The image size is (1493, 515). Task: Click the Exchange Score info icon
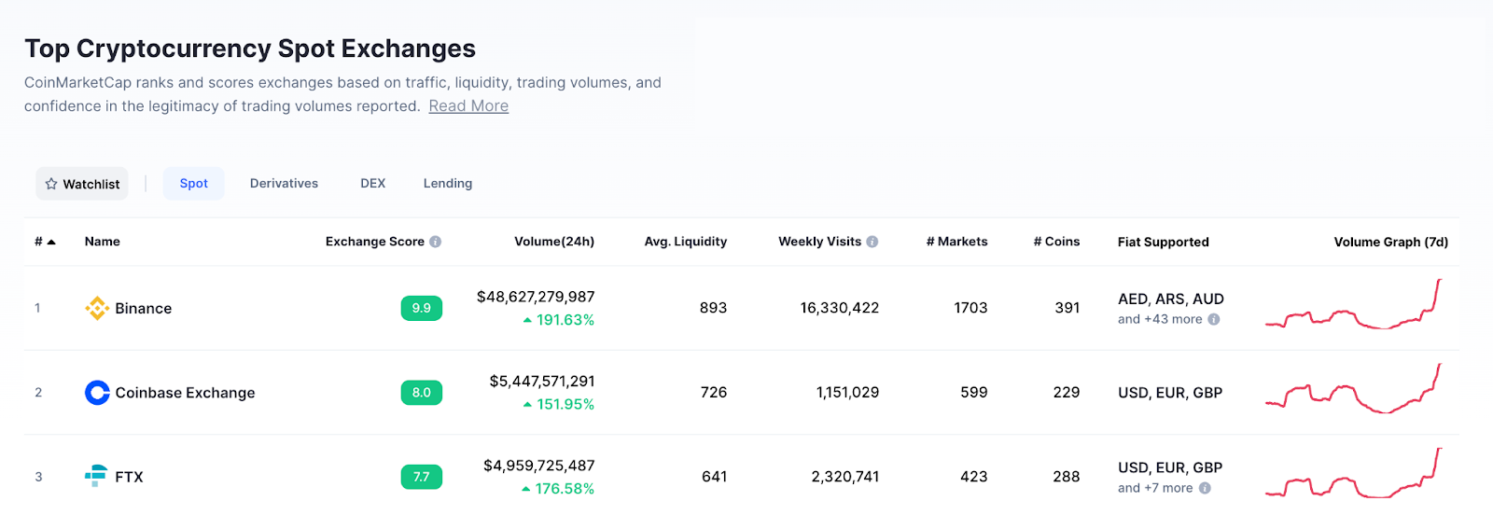coord(435,242)
